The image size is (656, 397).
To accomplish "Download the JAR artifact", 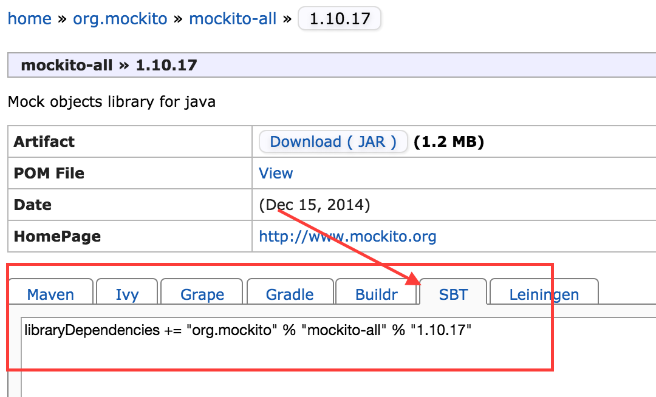I will point(333,142).
